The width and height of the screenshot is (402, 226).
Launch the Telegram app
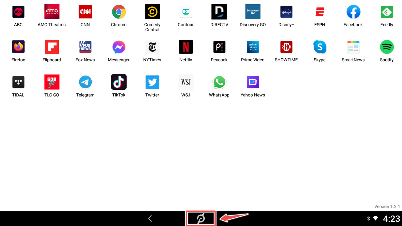click(85, 82)
